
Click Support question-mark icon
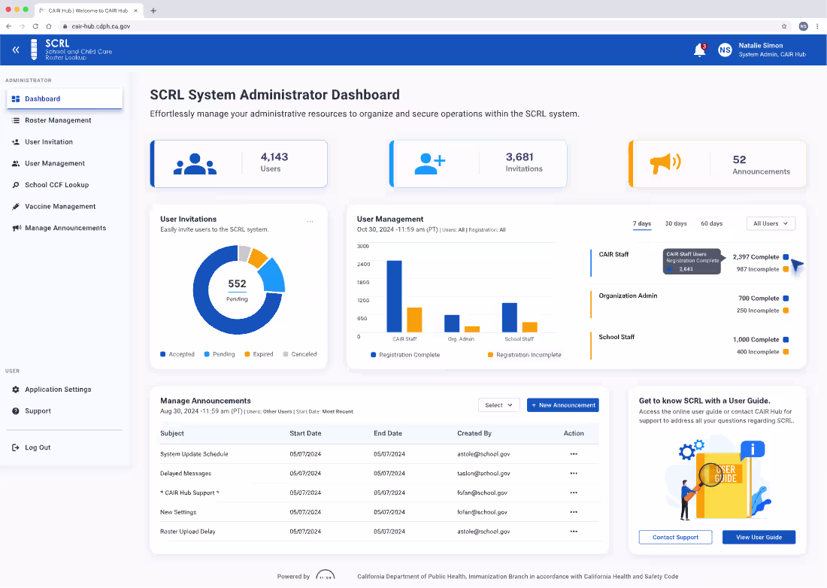[x=16, y=411]
